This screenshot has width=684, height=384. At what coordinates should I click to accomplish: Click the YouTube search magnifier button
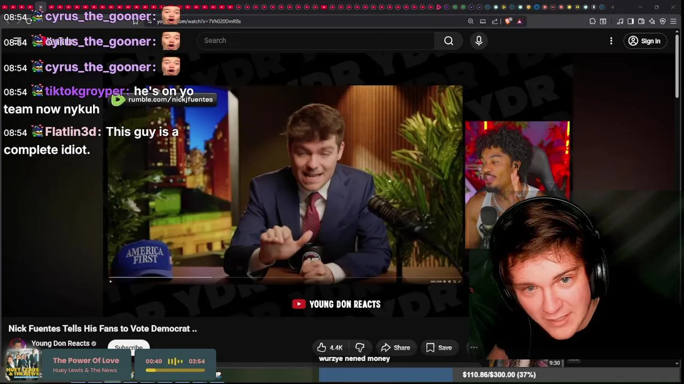pyautogui.click(x=449, y=41)
